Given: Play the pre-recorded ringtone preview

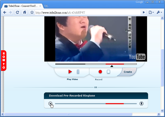Looking at the screenshot, I should pyautogui.click(x=50, y=104).
